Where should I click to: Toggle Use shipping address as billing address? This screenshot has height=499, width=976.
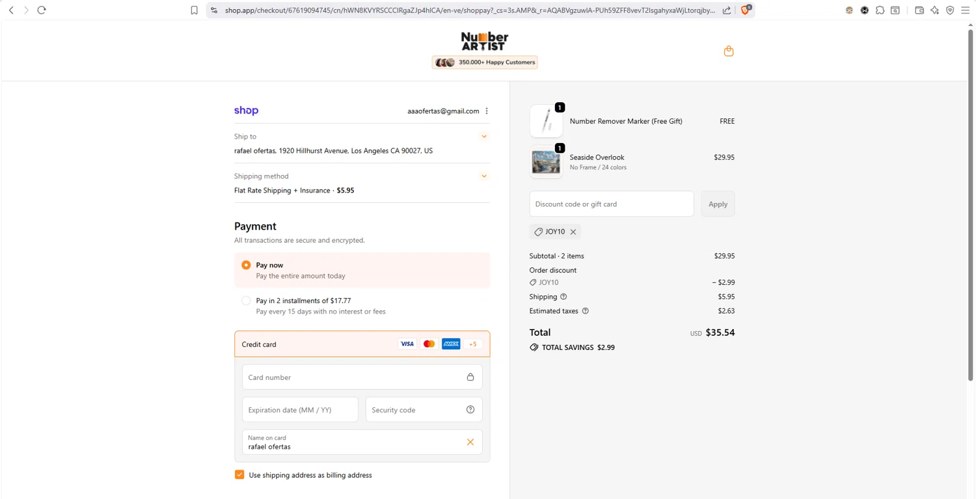coord(239,475)
